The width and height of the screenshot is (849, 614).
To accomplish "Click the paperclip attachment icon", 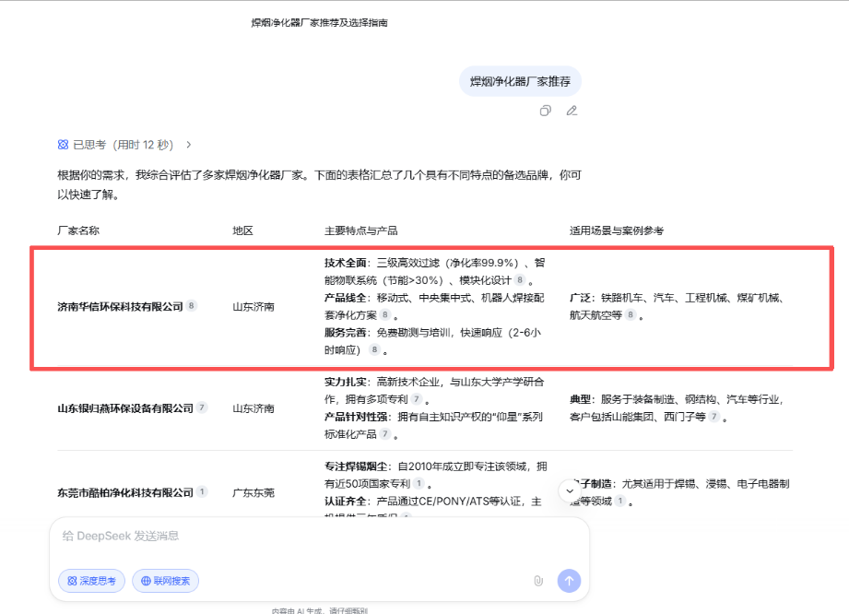I will coord(538,581).
